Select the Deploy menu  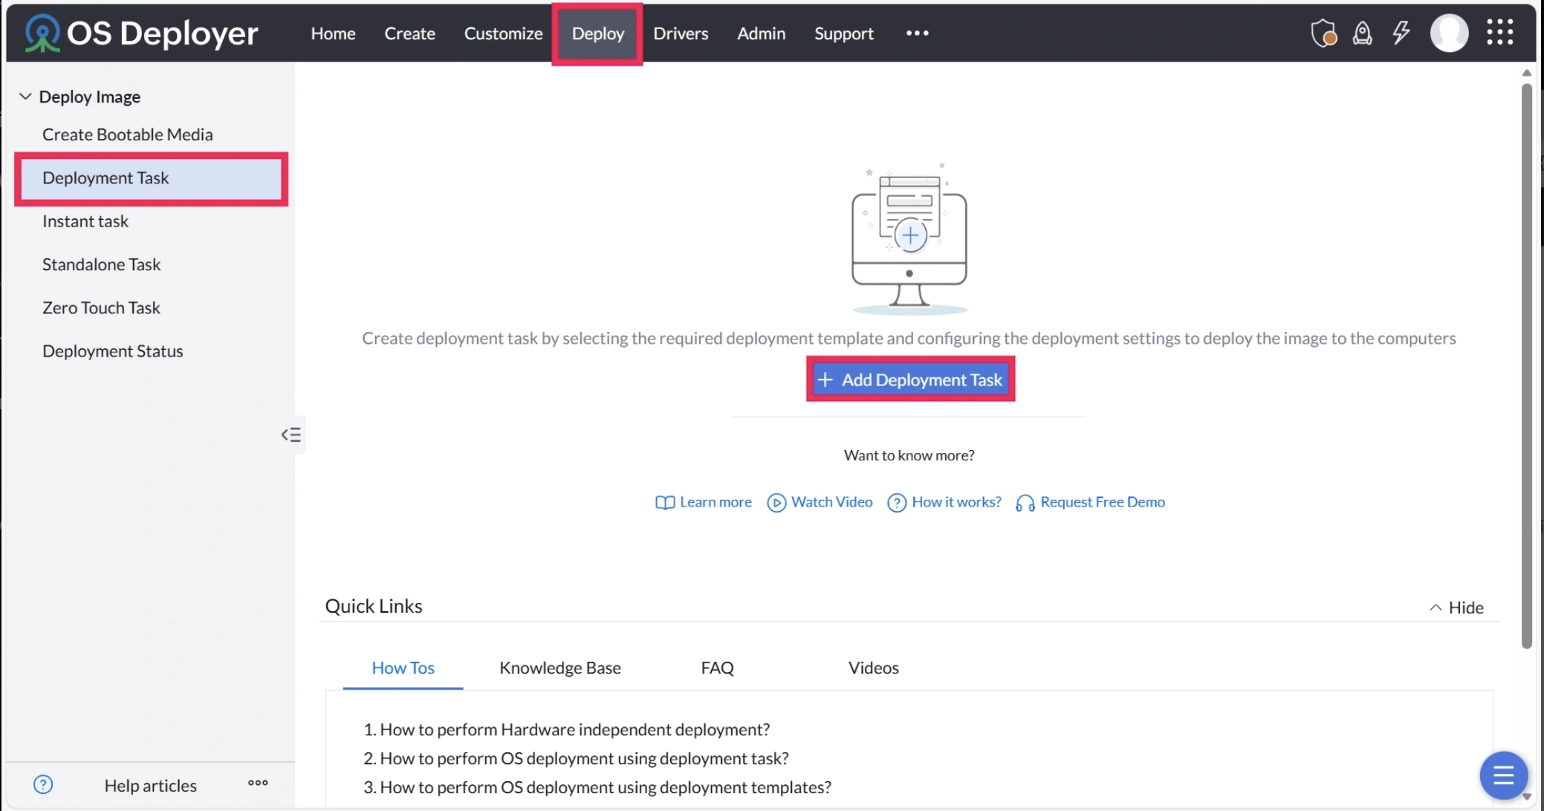(x=597, y=33)
